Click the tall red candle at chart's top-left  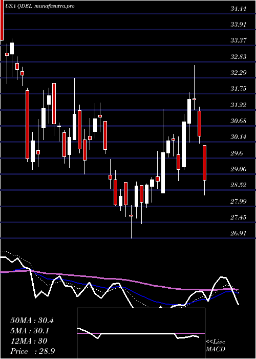(2, 20)
